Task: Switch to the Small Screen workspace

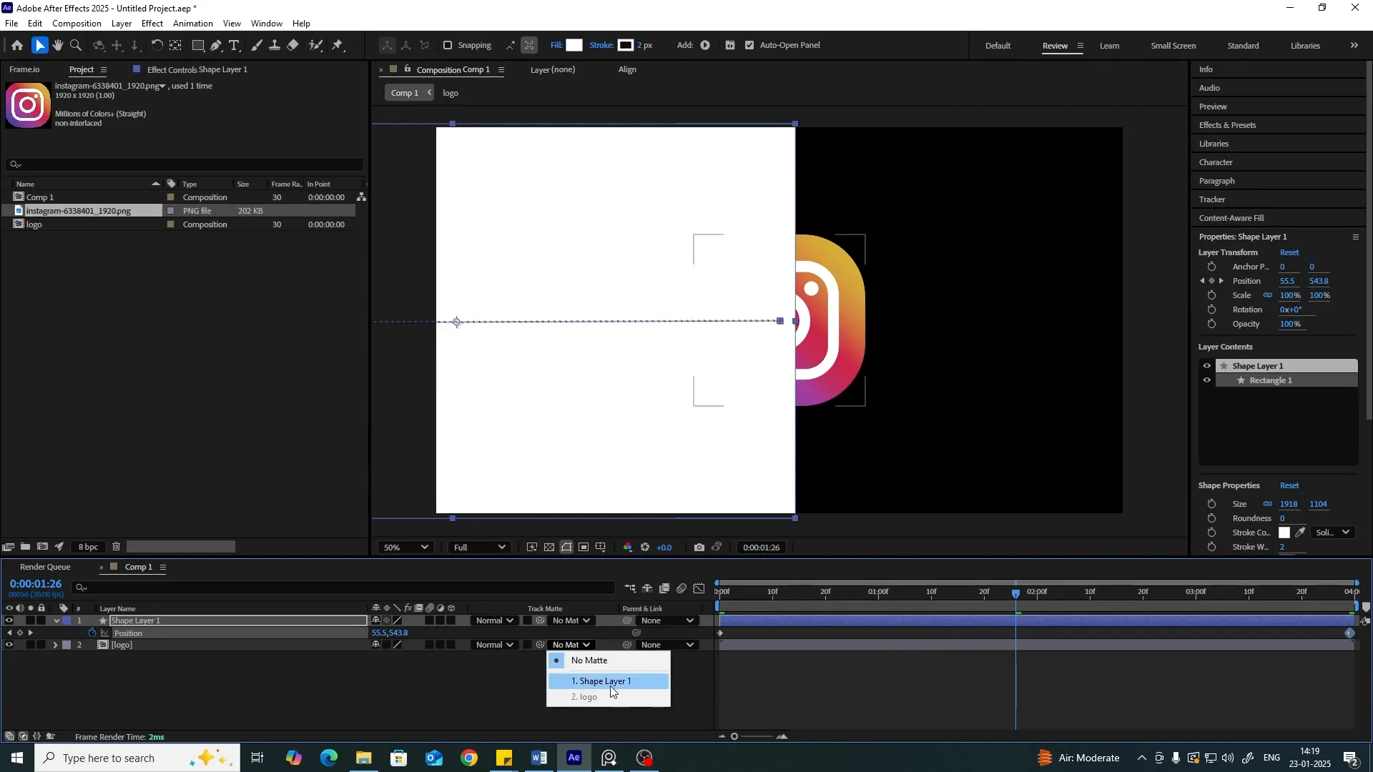Action: coord(1173,46)
